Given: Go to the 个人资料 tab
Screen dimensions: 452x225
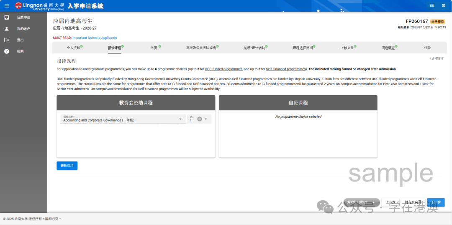Looking at the screenshot, I should pyautogui.click(x=74, y=48).
